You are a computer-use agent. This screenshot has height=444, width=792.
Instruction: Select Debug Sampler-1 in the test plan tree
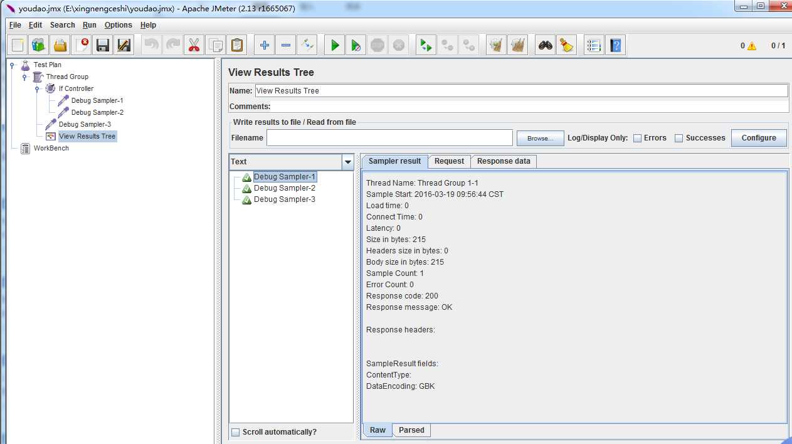click(97, 100)
